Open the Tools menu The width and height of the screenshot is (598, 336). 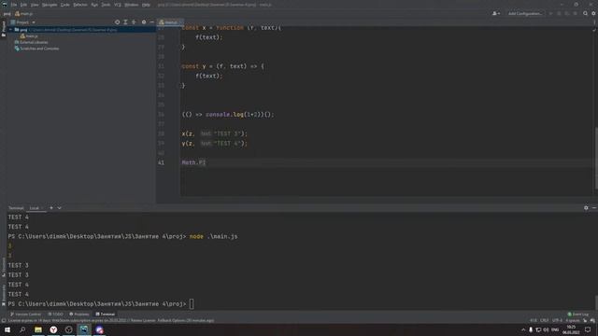click(x=106, y=5)
